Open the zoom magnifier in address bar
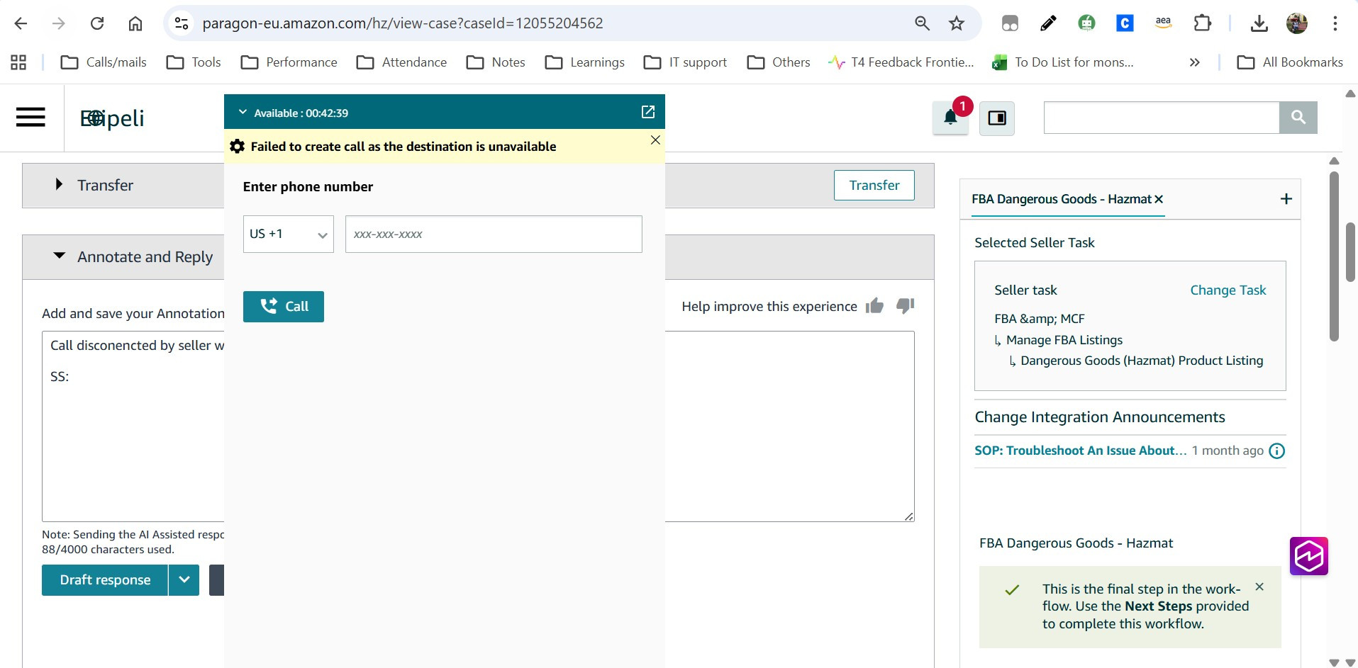This screenshot has width=1358, height=668. (x=922, y=23)
